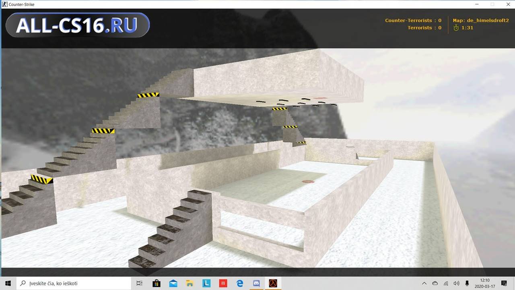Click the Counter-Strike window title icon
Image resolution: width=515 pixels, height=290 pixels.
click(4, 4)
